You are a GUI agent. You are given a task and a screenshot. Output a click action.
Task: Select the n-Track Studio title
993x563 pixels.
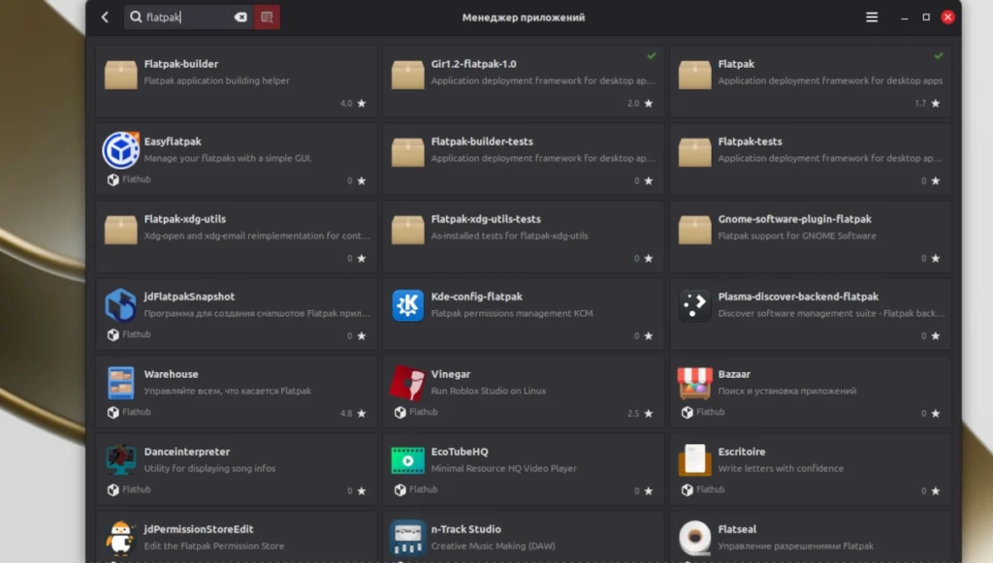coord(466,529)
